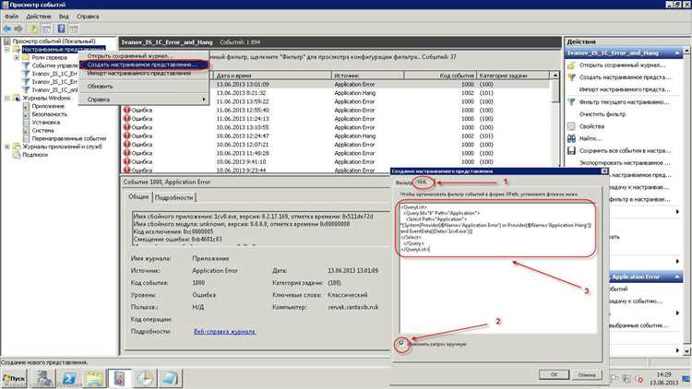
Task: Open the 'Веб-справка журнала' link
Action: pyautogui.click(x=224, y=331)
